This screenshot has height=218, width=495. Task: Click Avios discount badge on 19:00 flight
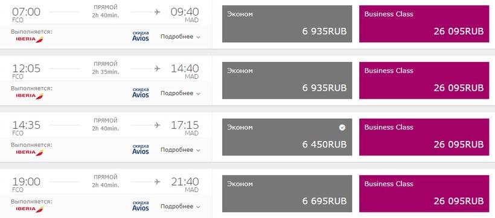pyautogui.click(x=141, y=206)
